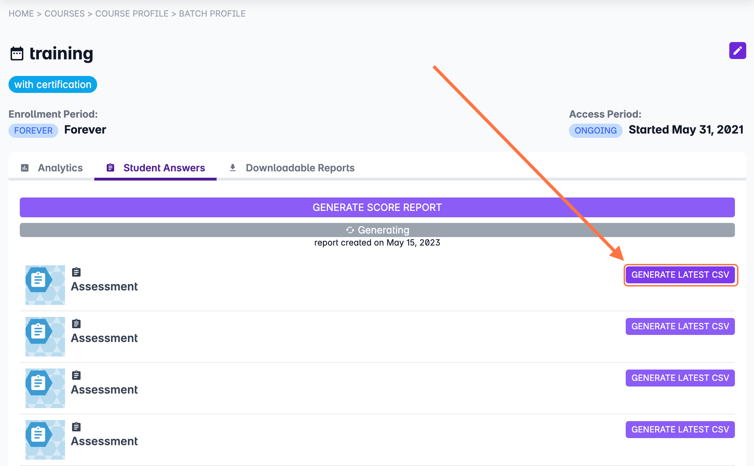Viewport: 754px width, 466px height.
Task: Click highlighted Generate Latest CSV for first Assessment
Action: point(680,275)
